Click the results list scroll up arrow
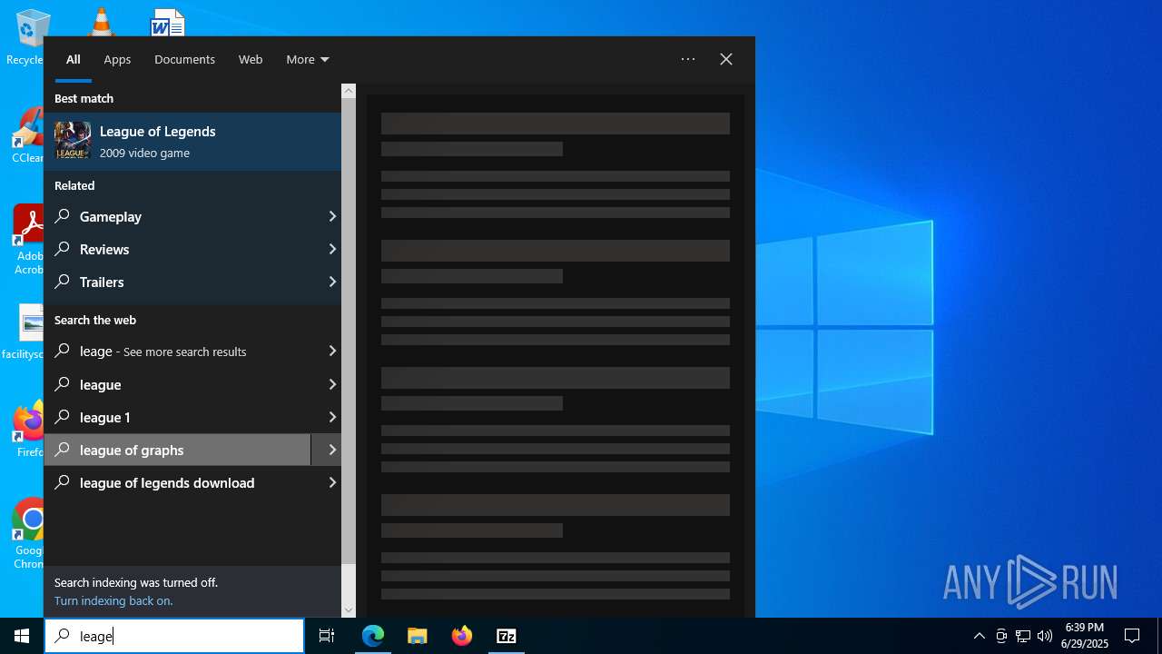This screenshot has width=1162, height=654. point(349,91)
